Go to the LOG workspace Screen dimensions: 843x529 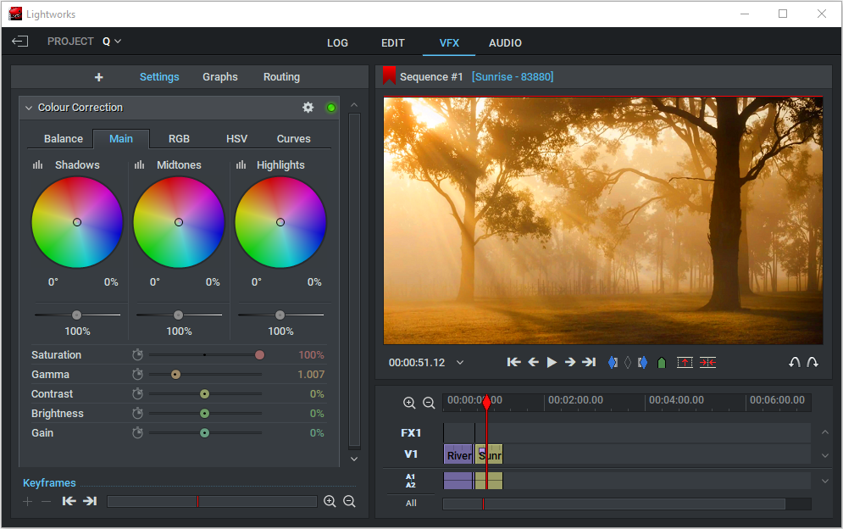tap(338, 43)
